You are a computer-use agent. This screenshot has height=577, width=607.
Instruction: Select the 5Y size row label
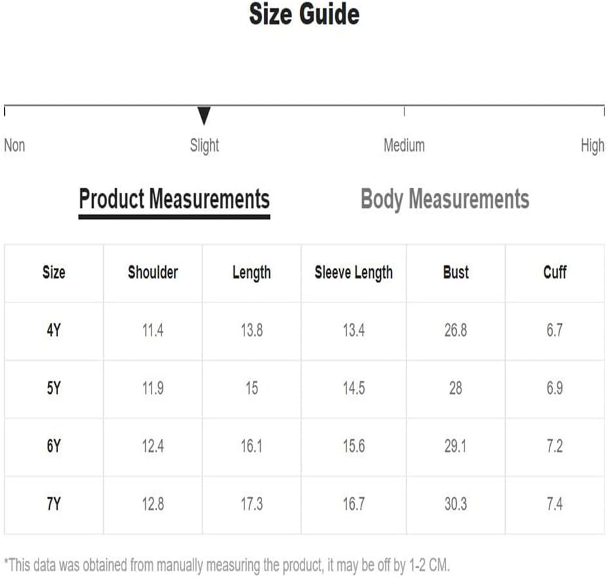tap(54, 388)
